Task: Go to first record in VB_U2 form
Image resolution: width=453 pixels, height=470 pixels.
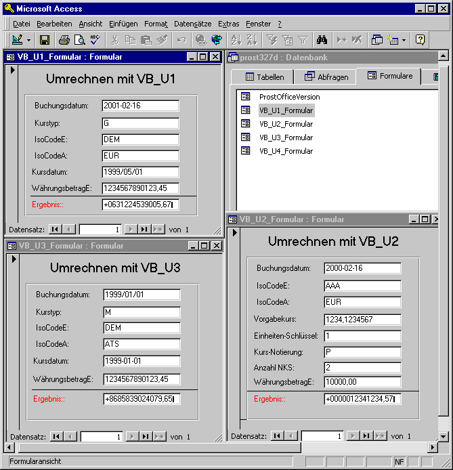Action: 277,435
